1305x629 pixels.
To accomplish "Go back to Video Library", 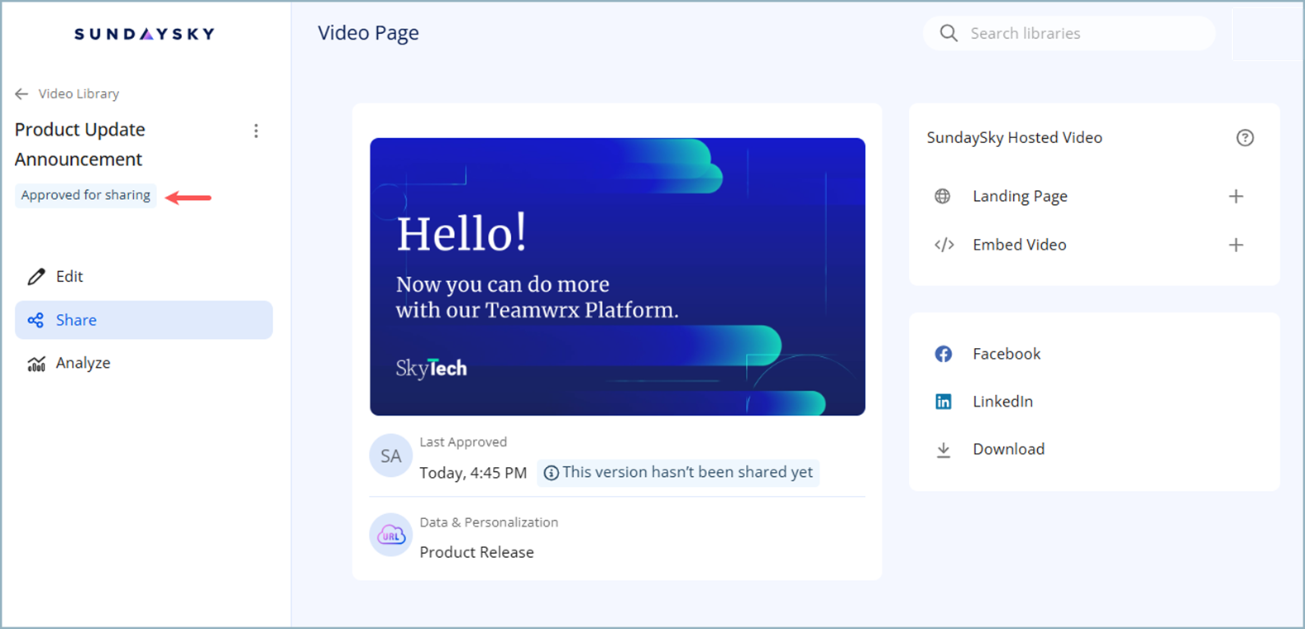I will 68,93.
